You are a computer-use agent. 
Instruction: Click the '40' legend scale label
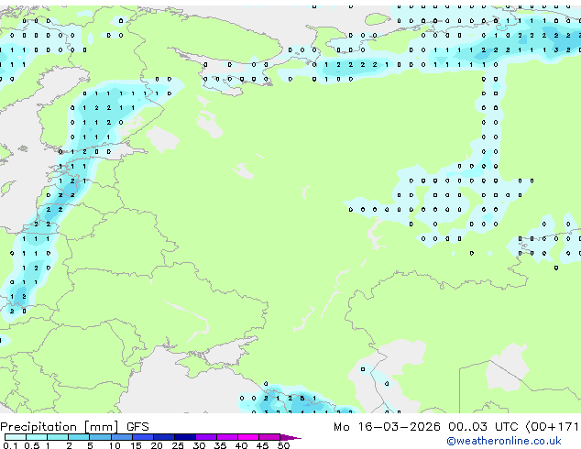(241, 445)
